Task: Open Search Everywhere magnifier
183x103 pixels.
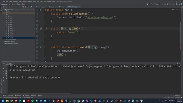Action: point(177,4)
